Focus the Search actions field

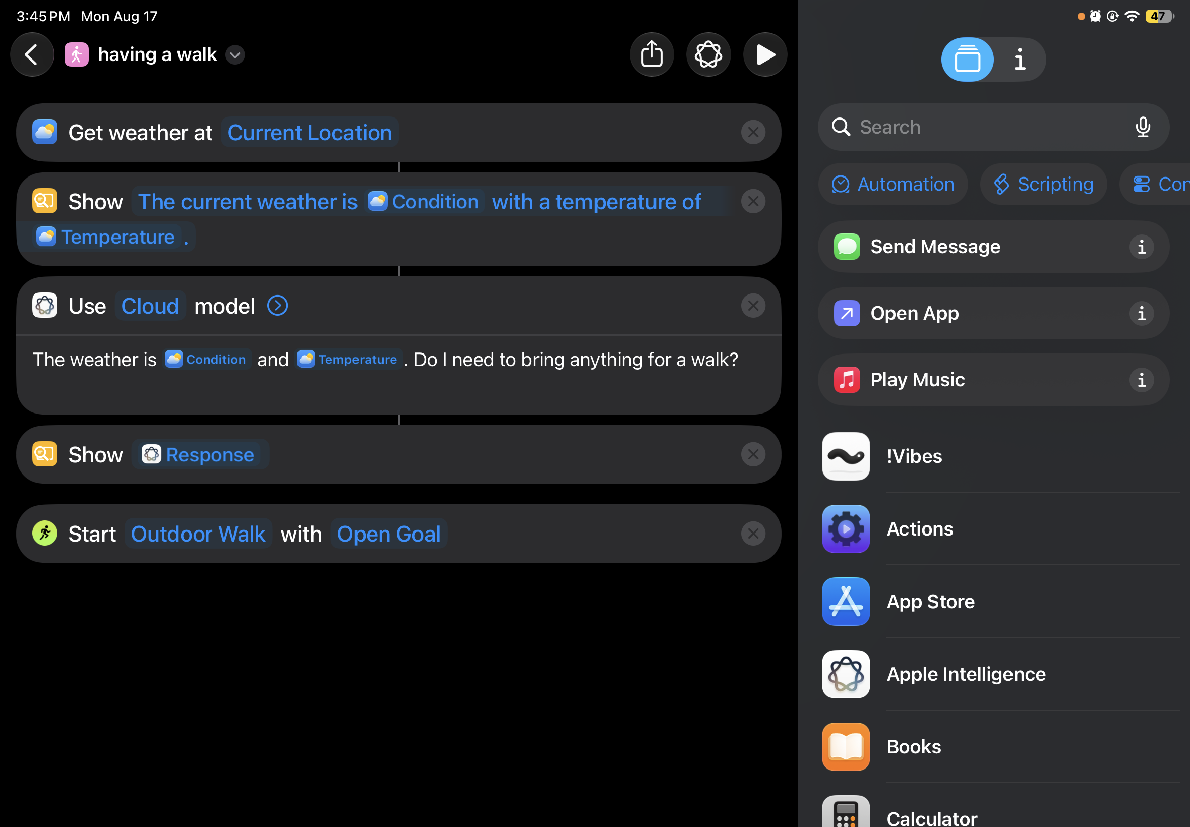[993, 127]
